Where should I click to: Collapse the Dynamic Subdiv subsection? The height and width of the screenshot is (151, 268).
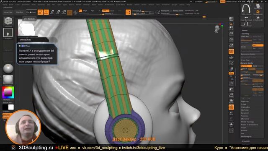click(x=247, y=63)
